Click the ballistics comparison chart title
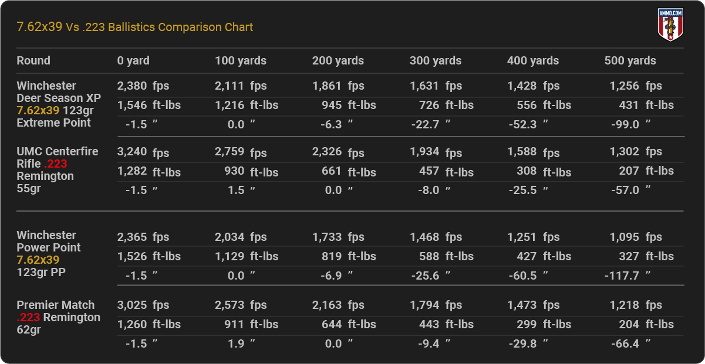 pos(135,27)
